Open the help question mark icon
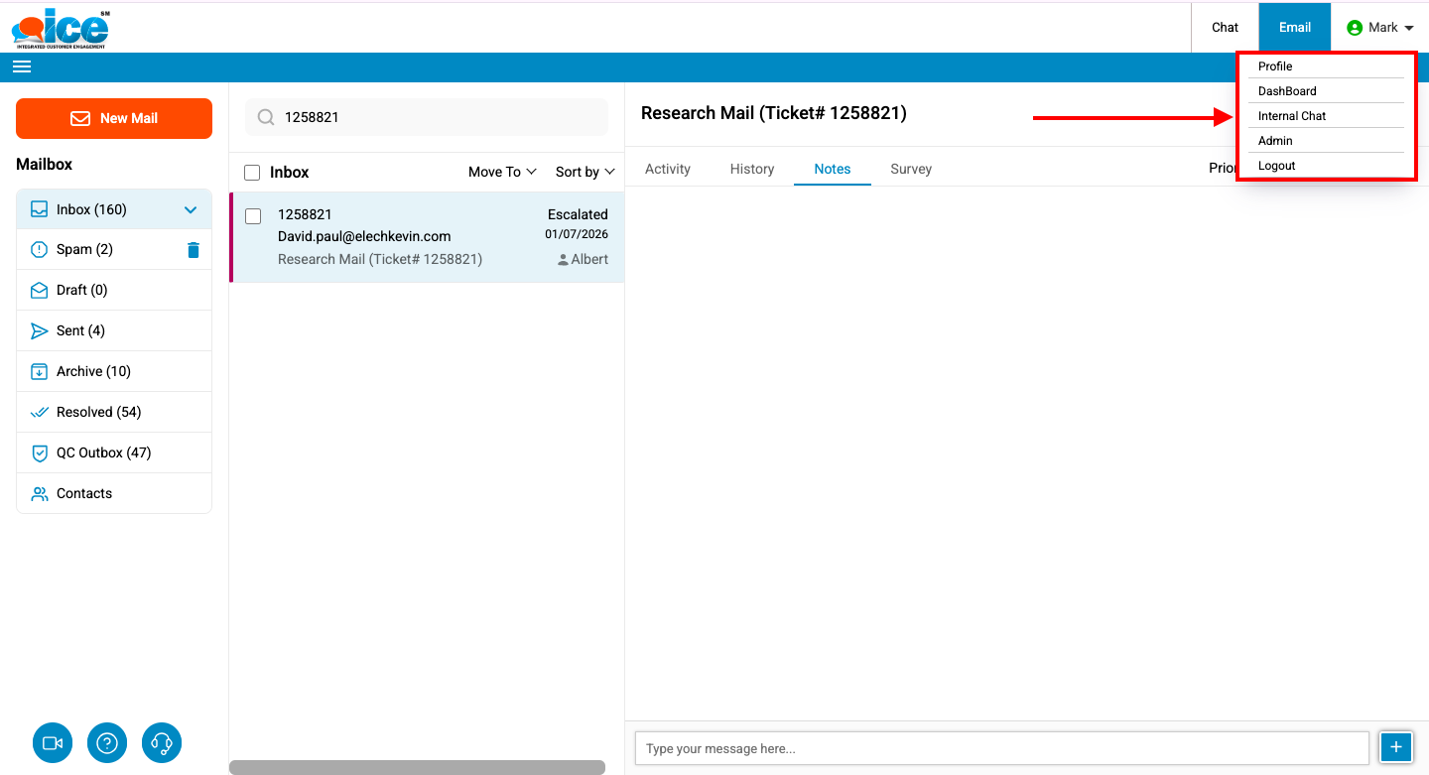 (107, 742)
